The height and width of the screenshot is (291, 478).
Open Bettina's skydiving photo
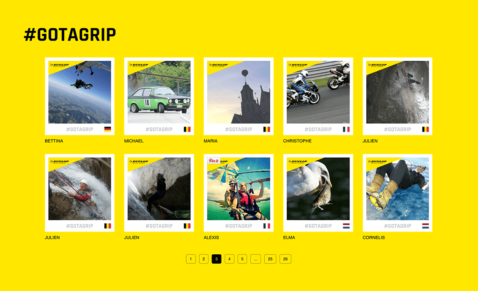[80, 92]
